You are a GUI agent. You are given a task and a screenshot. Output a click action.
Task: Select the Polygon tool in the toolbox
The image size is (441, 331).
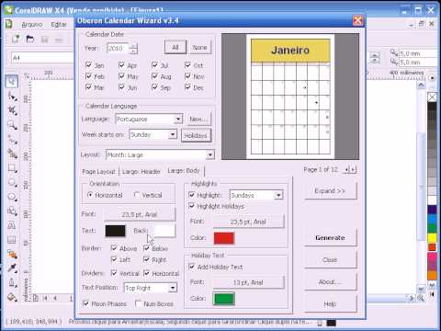point(12,197)
